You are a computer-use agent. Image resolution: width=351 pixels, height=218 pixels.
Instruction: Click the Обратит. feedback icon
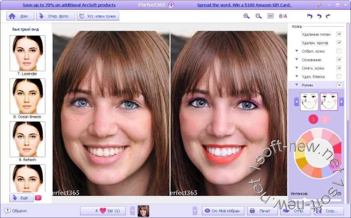click(7, 211)
